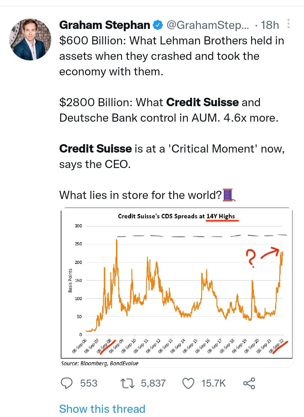Open the three-dot more options menu
The height and width of the screenshot is (417, 304).
point(289,24)
